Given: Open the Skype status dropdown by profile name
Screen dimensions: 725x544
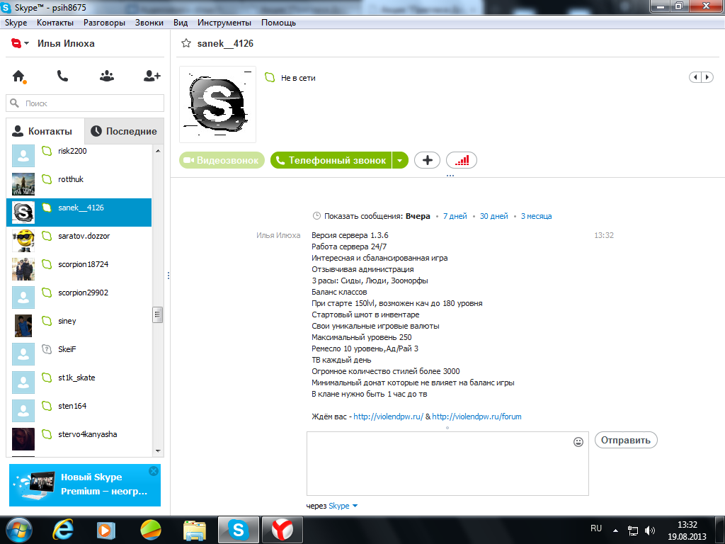Looking at the screenshot, I should (x=20, y=43).
